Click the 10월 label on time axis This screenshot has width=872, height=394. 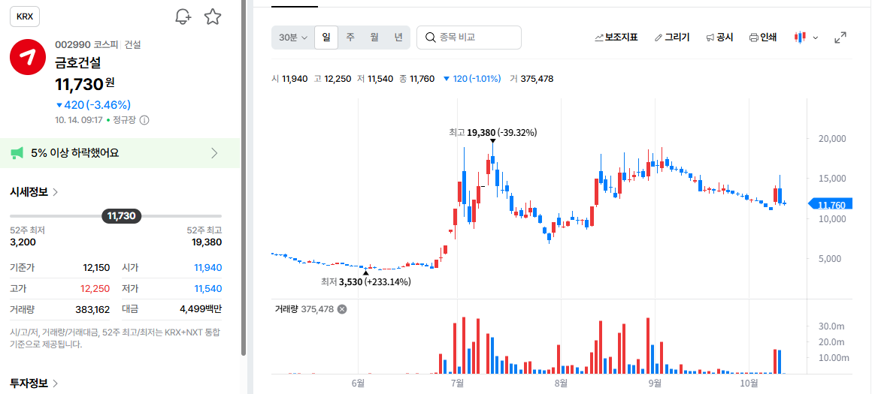pyautogui.click(x=749, y=383)
